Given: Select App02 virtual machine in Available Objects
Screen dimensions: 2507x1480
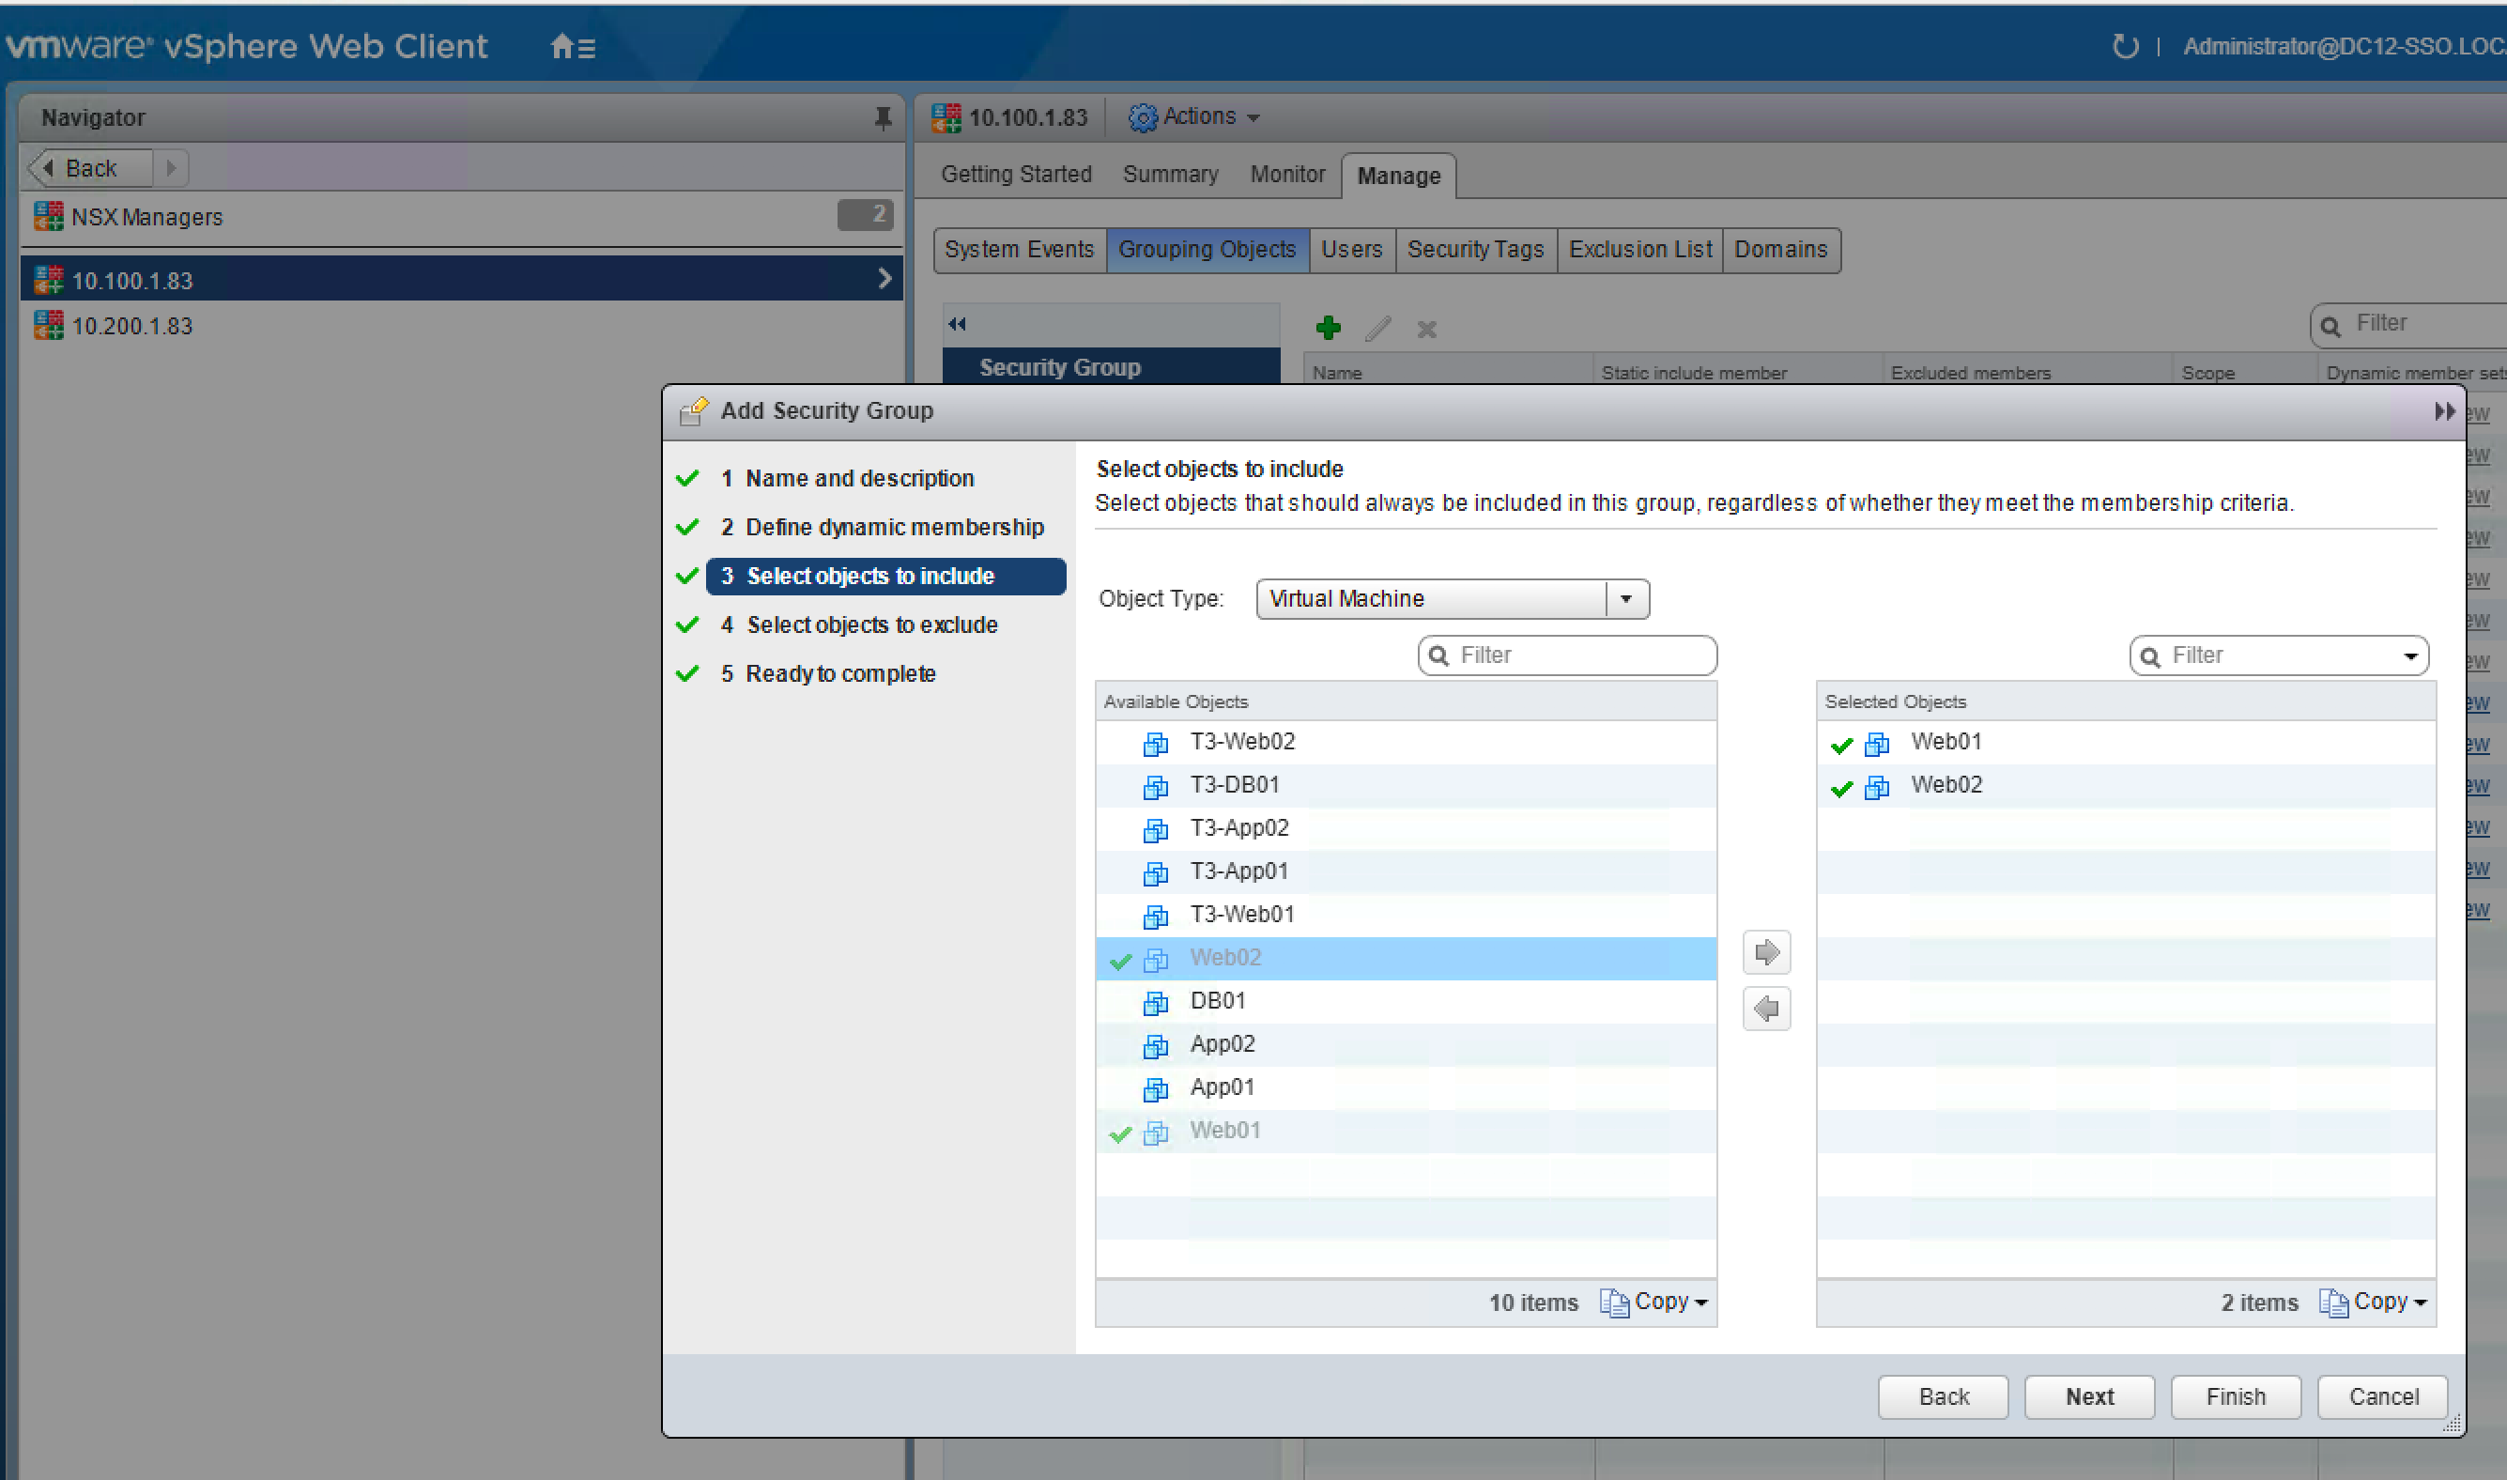Looking at the screenshot, I should point(1223,1044).
